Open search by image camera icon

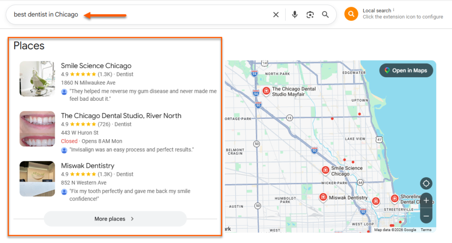pos(310,15)
